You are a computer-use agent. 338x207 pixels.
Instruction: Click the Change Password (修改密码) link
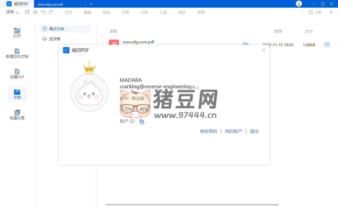point(208,131)
